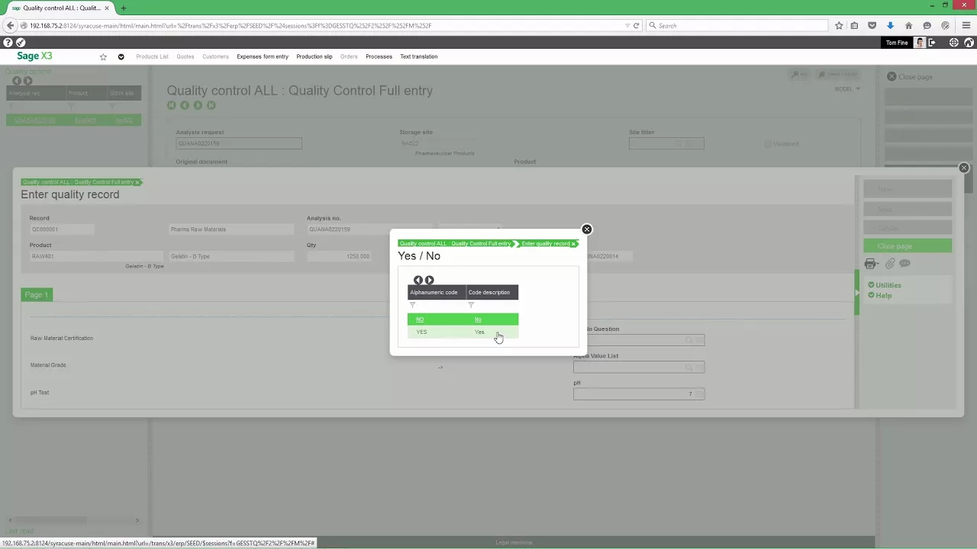Image resolution: width=977 pixels, height=549 pixels.
Task: Open filter for Alphanumeric code column
Action: [413, 305]
